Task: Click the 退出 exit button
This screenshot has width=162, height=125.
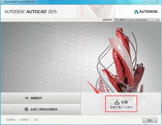Action: tap(150, 120)
